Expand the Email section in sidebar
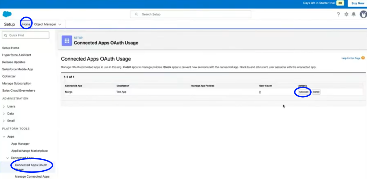This screenshot has width=367, height=179. [x=4, y=121]
